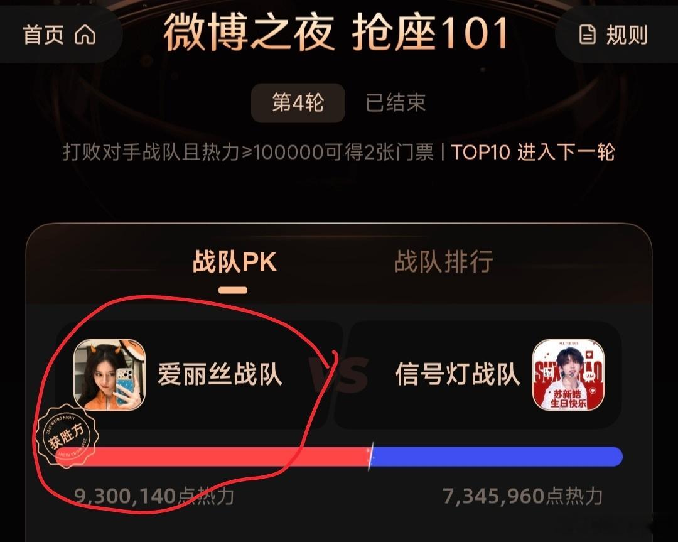Click the red heat progress bar
Image resolution: width=678 pixels, height=542 pixels.
coord(212,457)
